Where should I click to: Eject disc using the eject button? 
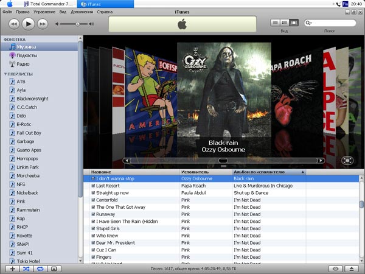pos(352,269)
